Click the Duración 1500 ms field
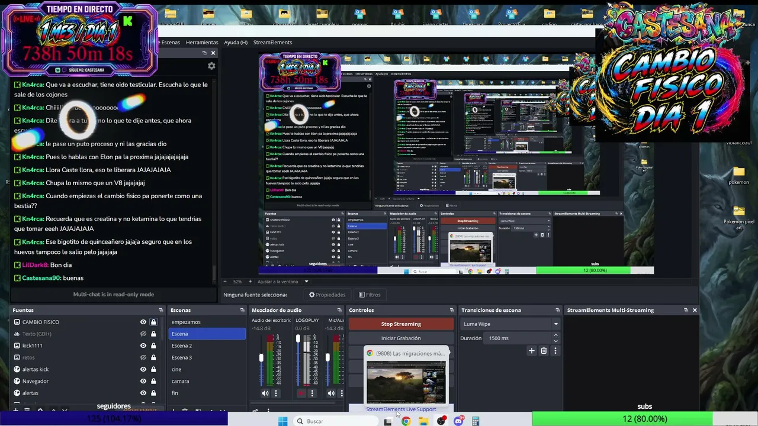The image size is (758, 426). click(518, 338)
